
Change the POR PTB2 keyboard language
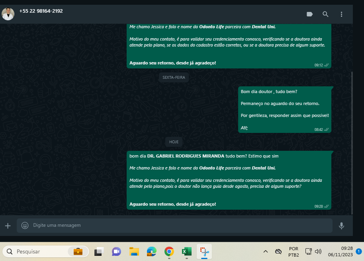tap(294, 252)
